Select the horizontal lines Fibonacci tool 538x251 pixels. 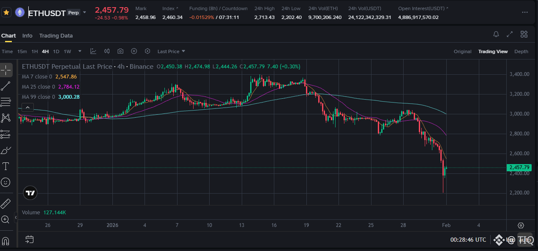point(6,102)
